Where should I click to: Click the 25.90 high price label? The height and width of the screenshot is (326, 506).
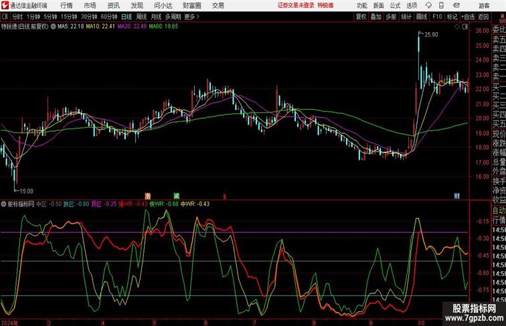(432, 35)
